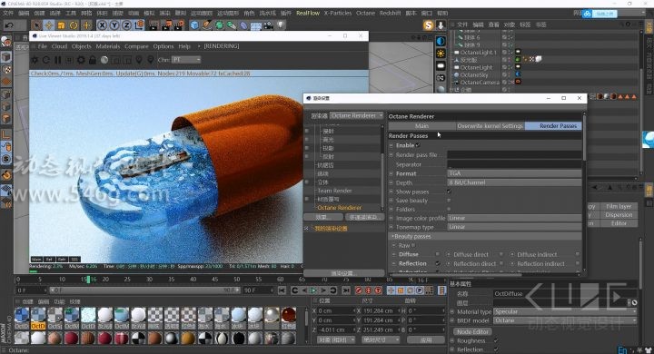Toggle the Folders checkbox
This screenshot has width=654, height=354.
click(450, 210)
